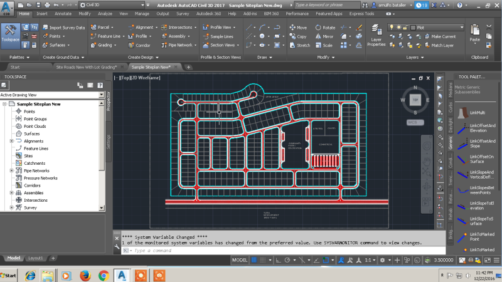Screen dimensions: 502x282
Task: Click Sample Lines tool
Action: tap(218, 36)
